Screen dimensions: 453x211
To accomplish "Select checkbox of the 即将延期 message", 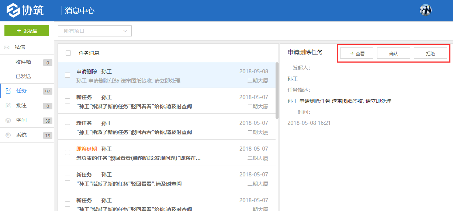I will [68, 152].
